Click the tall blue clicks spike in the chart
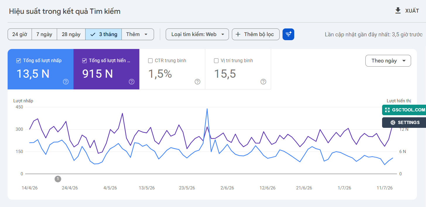This screenshot has height=207, width=426. pos(207,109)
